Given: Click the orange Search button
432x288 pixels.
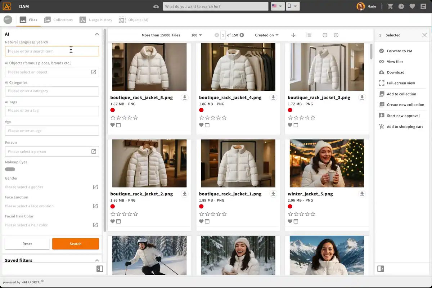Looking at the screenshot, I should (75, 244).
